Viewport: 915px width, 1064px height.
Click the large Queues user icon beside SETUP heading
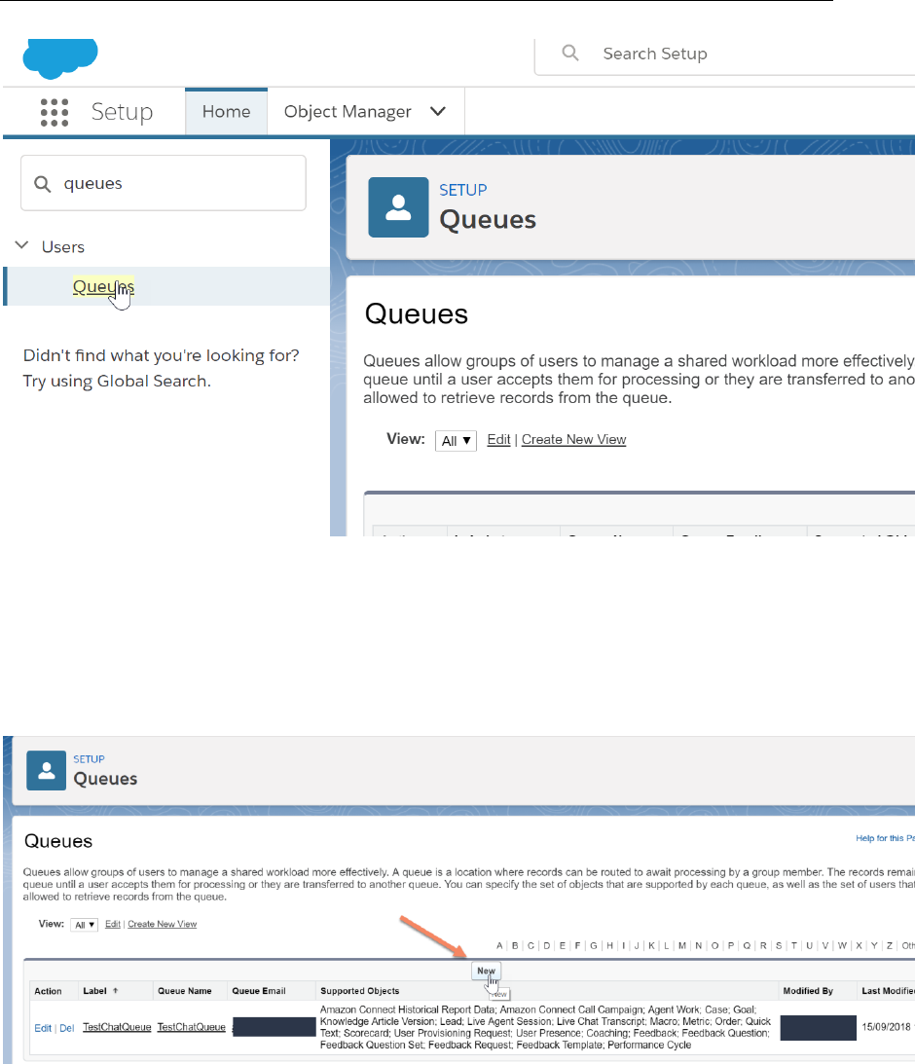pyautogui.click(x=398, y=207)
